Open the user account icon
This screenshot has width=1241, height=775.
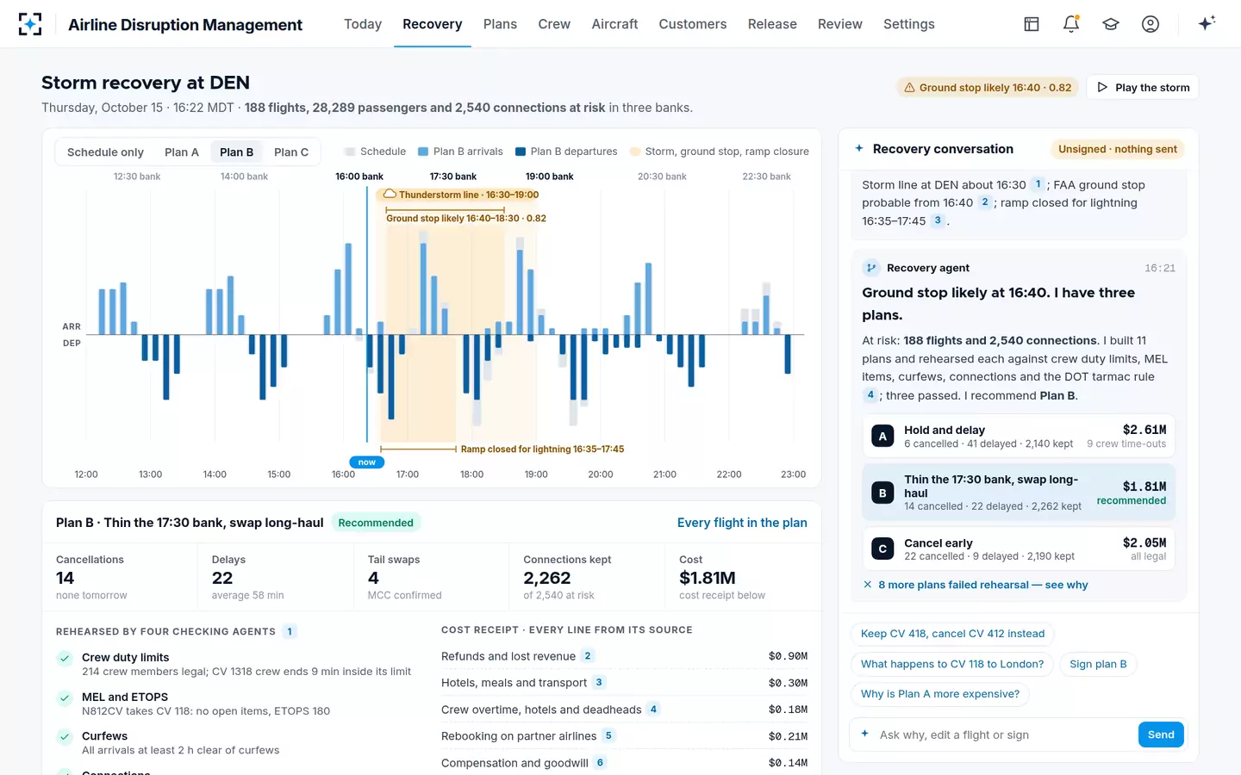1151,24
